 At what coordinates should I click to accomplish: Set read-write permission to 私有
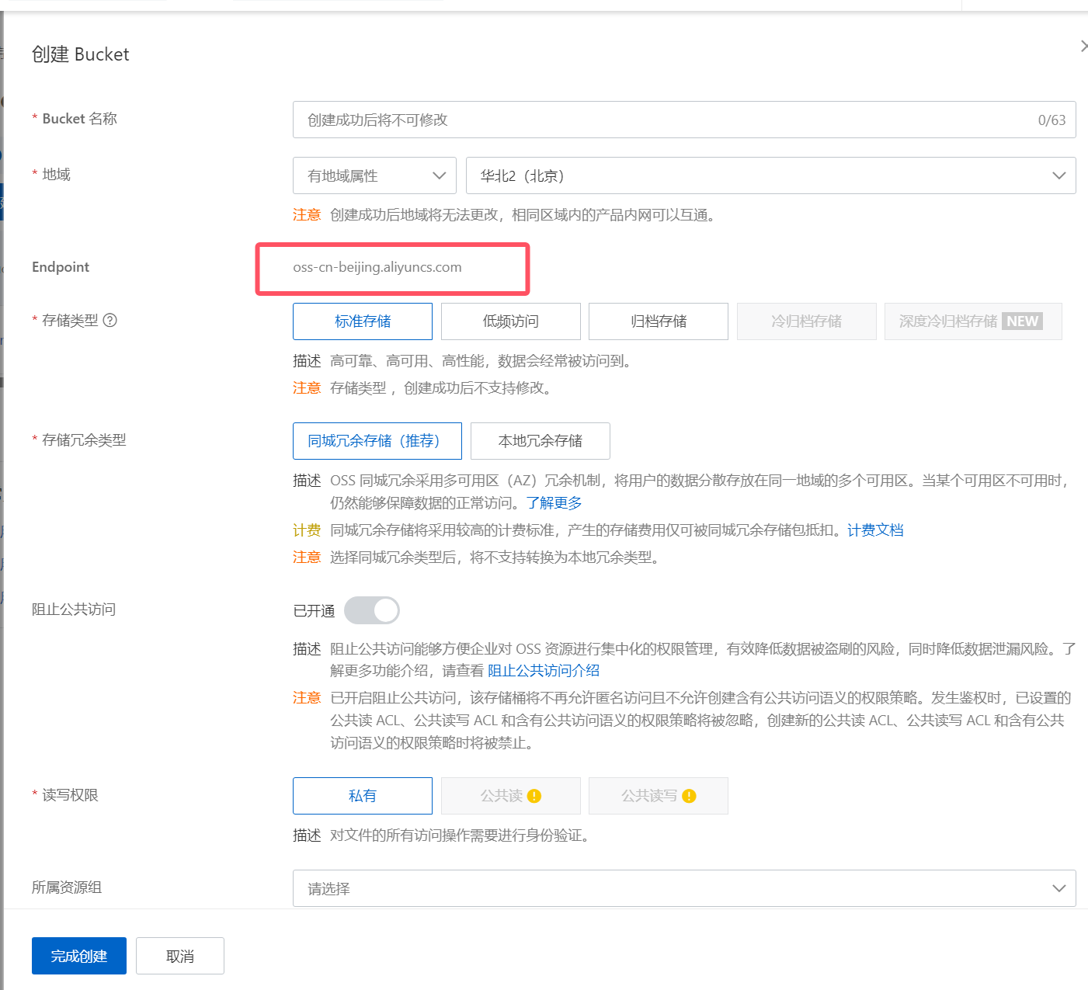tap(363, 796)
